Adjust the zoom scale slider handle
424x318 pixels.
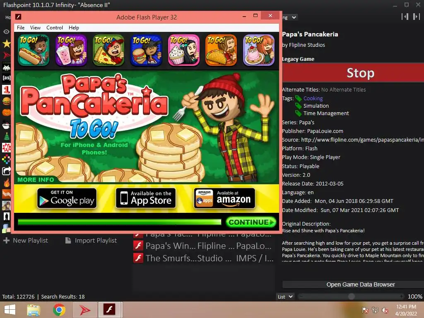point(351,296)
